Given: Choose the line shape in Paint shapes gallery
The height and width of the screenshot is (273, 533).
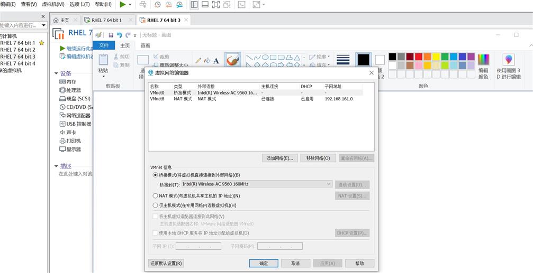Looking at the screenshot, I should (249, 58).
